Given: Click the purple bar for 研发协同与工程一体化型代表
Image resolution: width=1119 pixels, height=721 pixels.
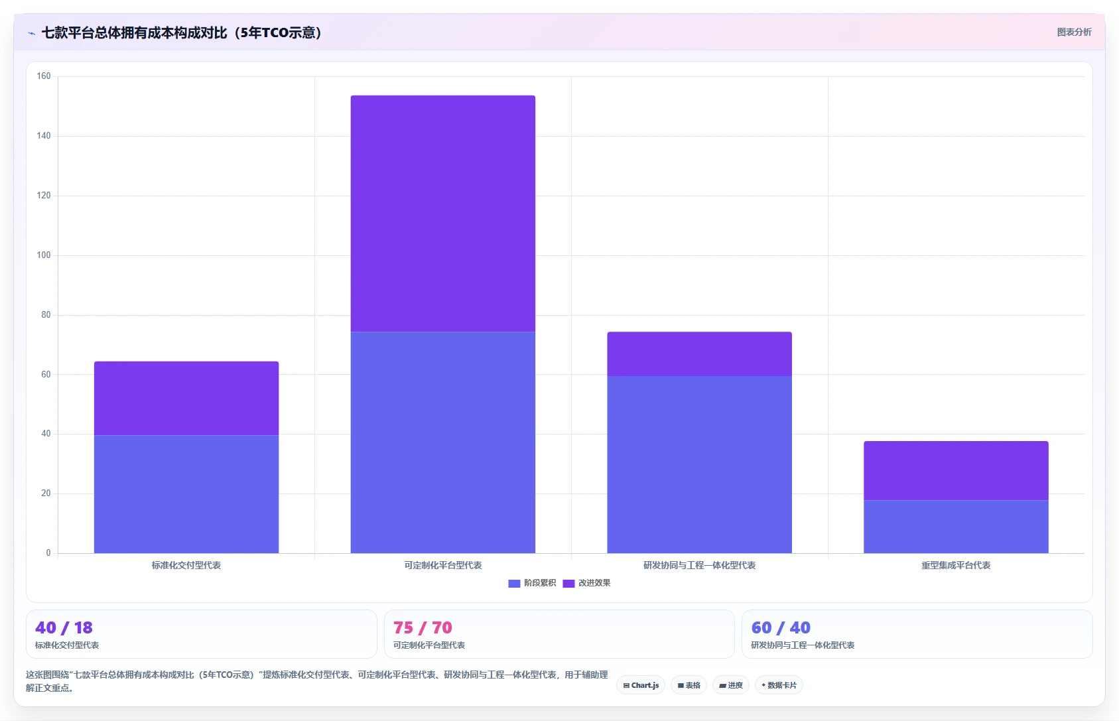Looking at the screenshot, I should pos(700,354).
